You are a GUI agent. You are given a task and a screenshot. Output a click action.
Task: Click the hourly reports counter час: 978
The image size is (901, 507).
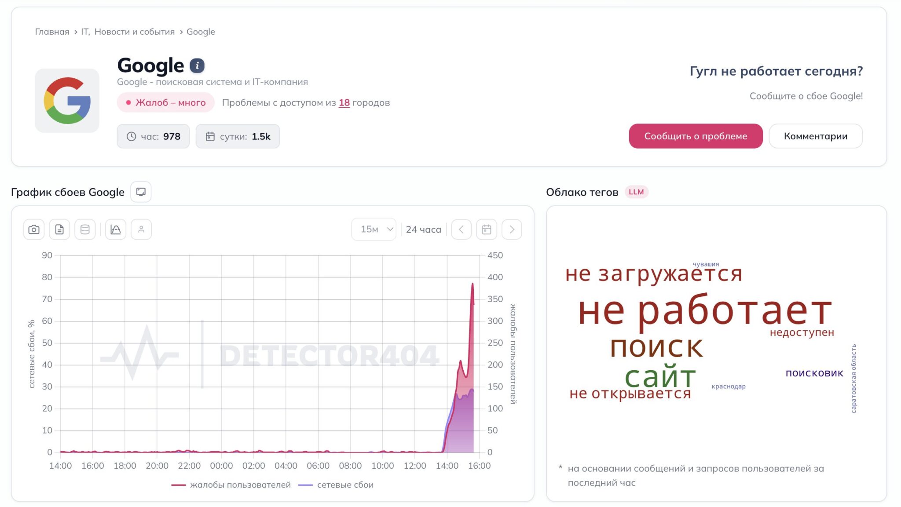pyautogui.click(x=153, y=136)
